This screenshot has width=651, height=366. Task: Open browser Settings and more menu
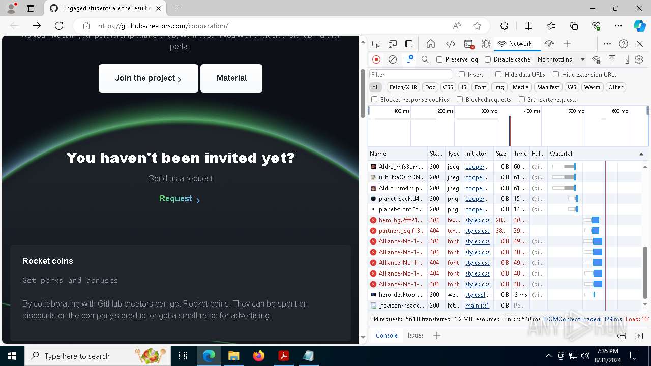pos(618,26)
